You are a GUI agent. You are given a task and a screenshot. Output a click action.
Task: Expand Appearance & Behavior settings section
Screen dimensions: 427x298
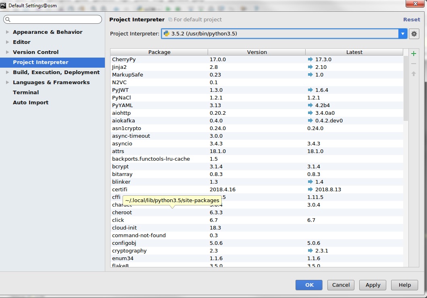8,32
